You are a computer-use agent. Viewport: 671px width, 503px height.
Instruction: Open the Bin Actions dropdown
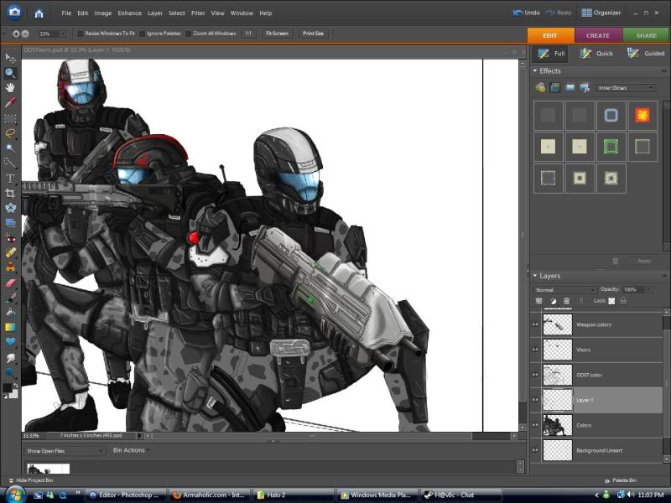pos(131,450)
